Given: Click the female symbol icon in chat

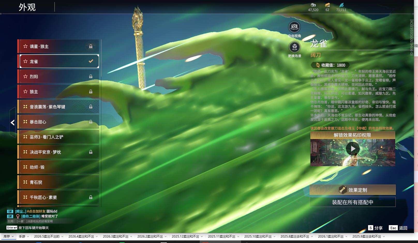Looking at the screenshot, I should 18,216.
